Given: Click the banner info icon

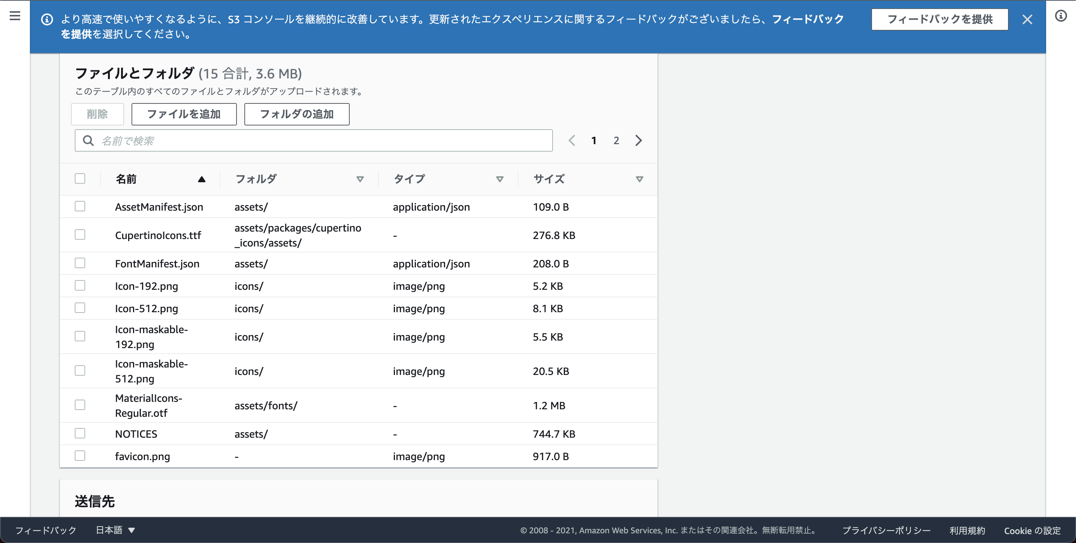Looking at the screenshot, I should pos(47,19).
